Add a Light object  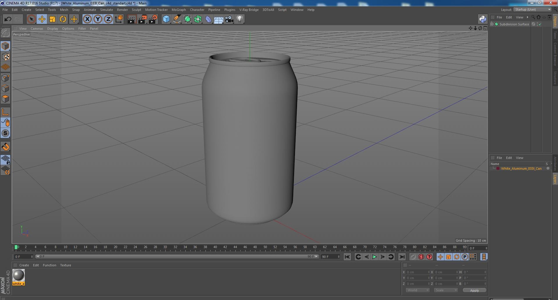[239, 19]
